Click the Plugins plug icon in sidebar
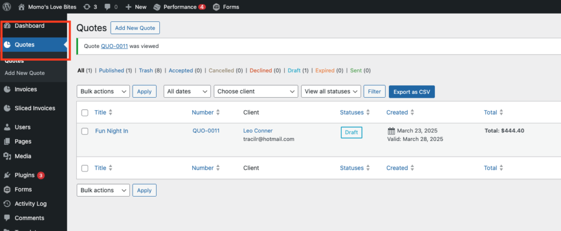This screenshot has width=561, height=231. [x=7, y=175]
